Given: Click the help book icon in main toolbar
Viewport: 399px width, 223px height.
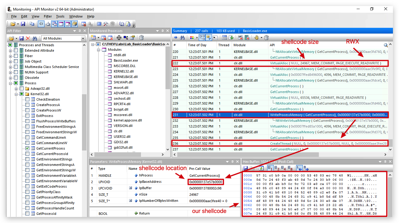Looking at the screenshot, I should [122, 24].
